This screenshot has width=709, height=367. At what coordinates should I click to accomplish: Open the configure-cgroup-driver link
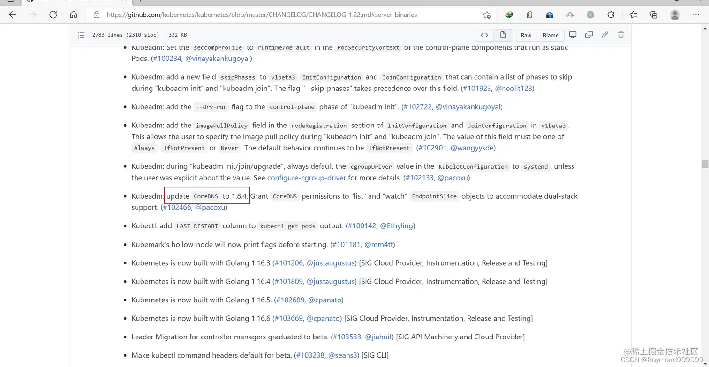point(307,178)
